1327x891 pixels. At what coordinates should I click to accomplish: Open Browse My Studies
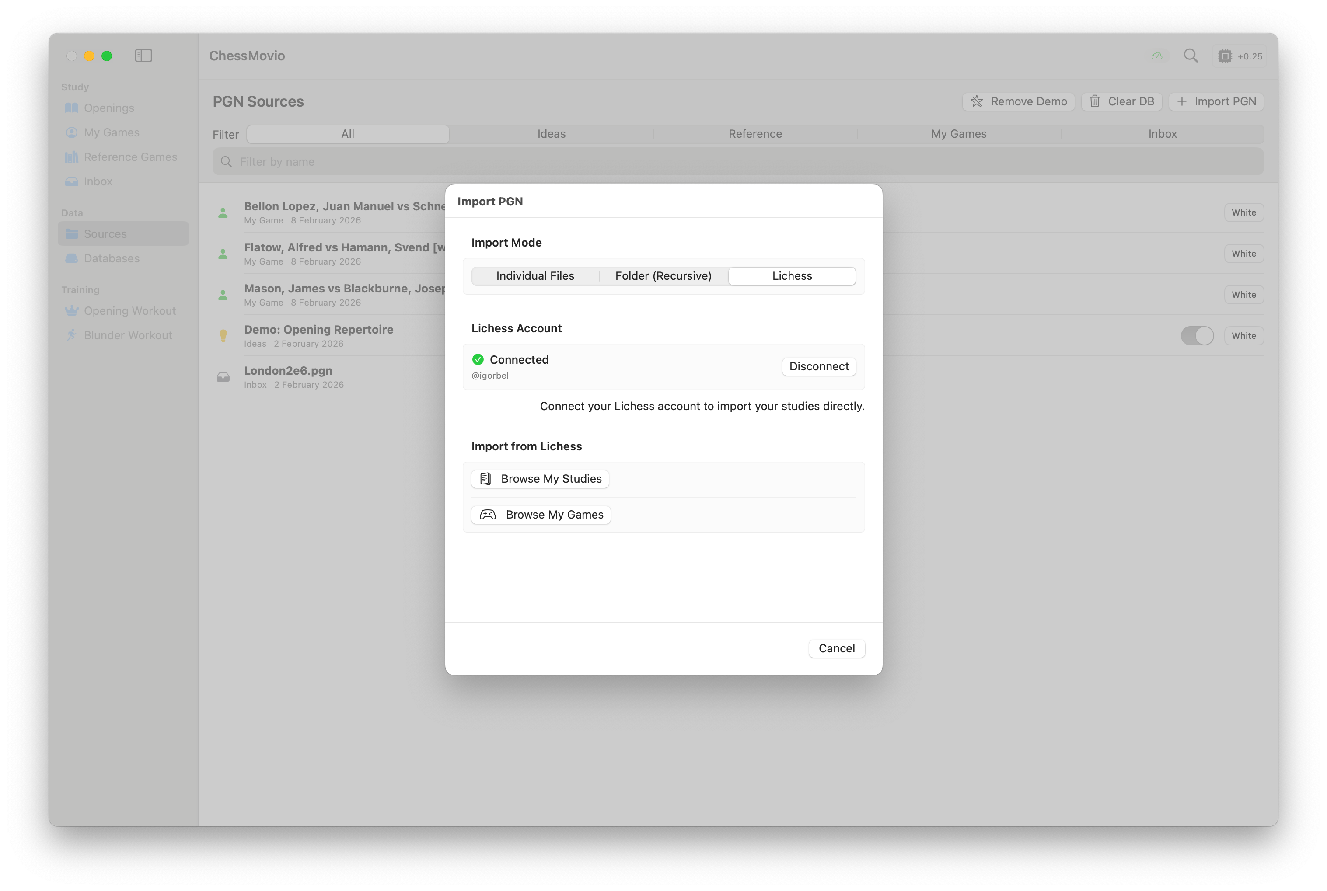tap(540, 479)
